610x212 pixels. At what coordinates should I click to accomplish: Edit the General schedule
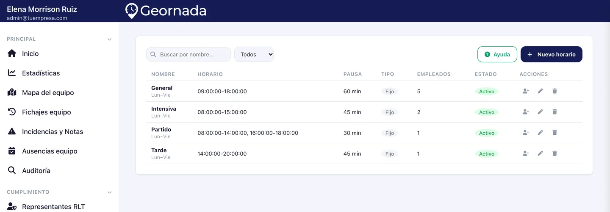tap(540, 91)
